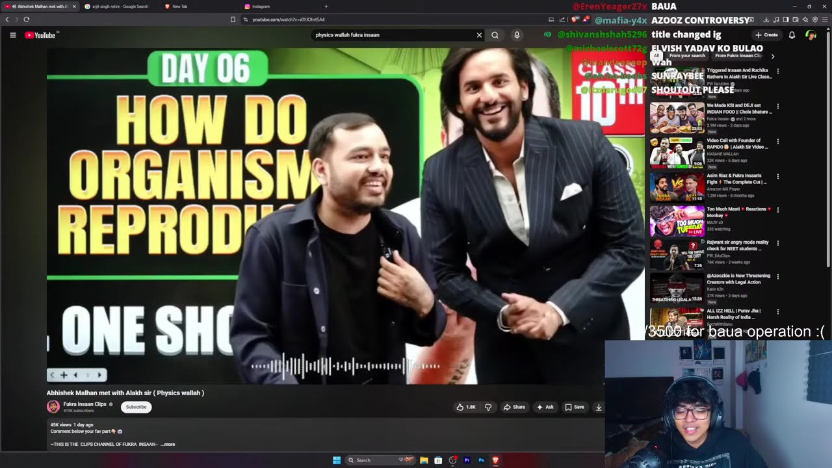Open Triggered Insaan And Ruchika Rathore title
The image size is (832, 468).
point(739,73)
